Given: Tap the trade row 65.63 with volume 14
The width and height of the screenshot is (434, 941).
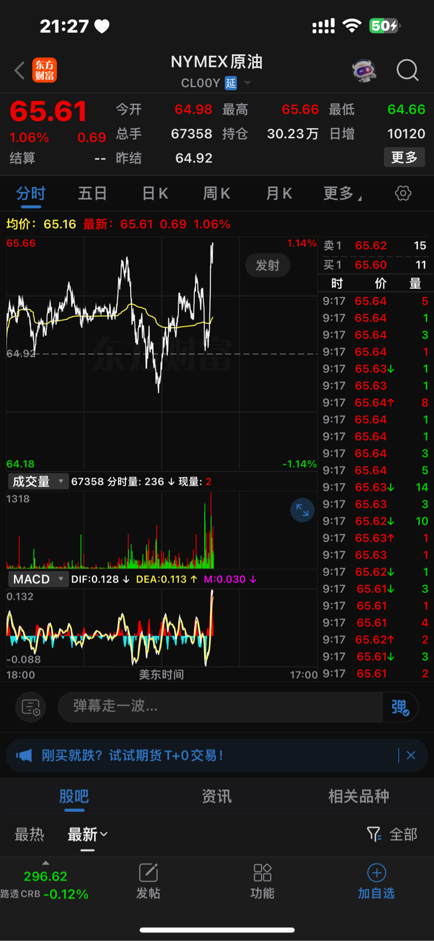Looking at the screenshot, I should tap(375, 487).
